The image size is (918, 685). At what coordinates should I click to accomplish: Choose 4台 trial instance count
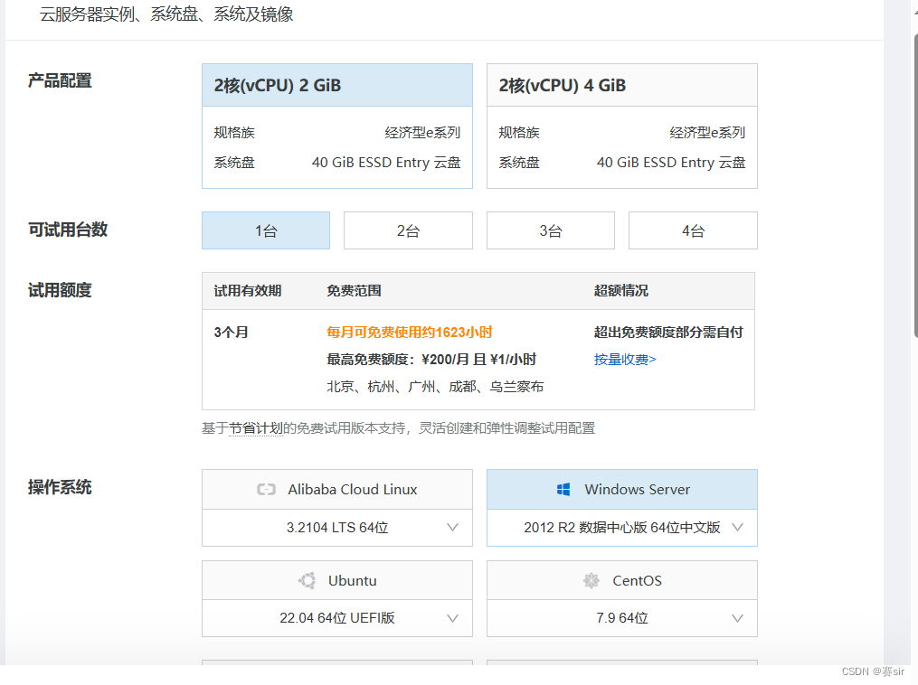(693, 230)
